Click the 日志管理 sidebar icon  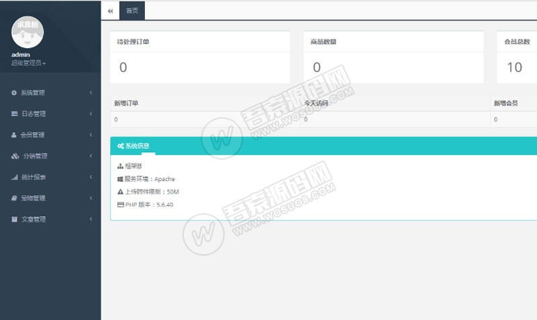click(x=14, y=114)
